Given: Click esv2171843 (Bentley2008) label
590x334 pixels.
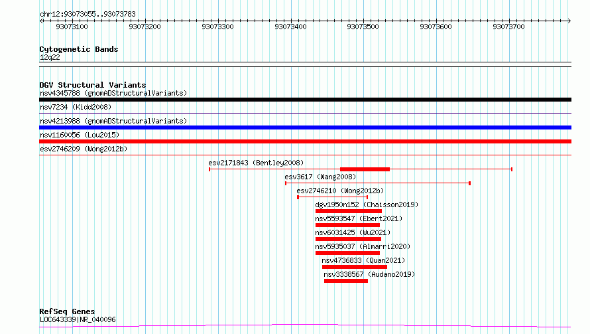Looking at the screenshot, I should tap(256, 163).
